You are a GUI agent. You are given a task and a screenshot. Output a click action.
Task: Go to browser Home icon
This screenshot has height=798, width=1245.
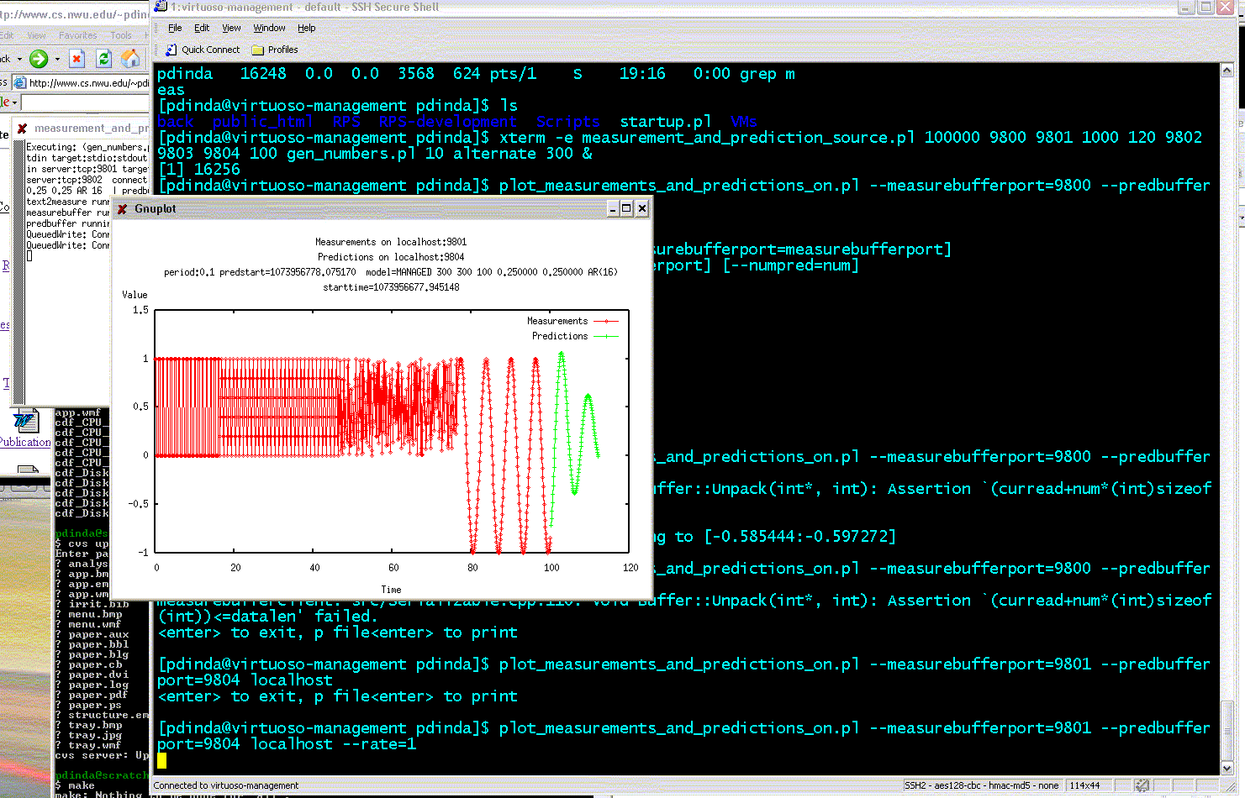tap(130, 59)
